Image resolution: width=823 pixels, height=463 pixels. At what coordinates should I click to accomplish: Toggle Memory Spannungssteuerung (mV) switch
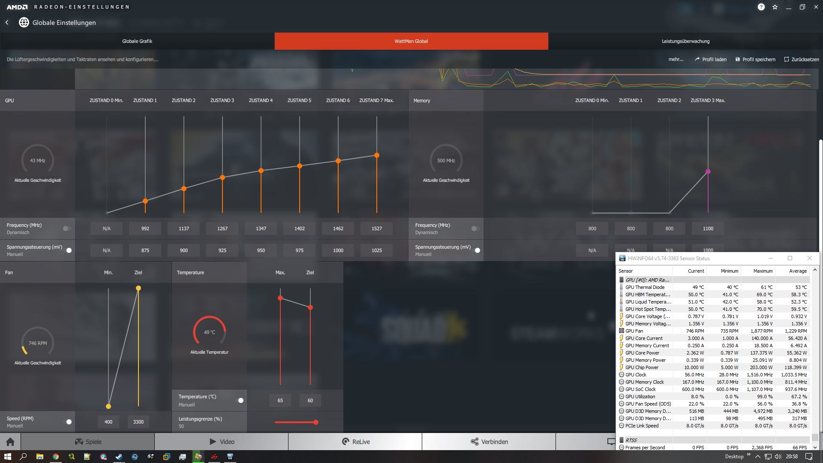(x=477, y=250)
